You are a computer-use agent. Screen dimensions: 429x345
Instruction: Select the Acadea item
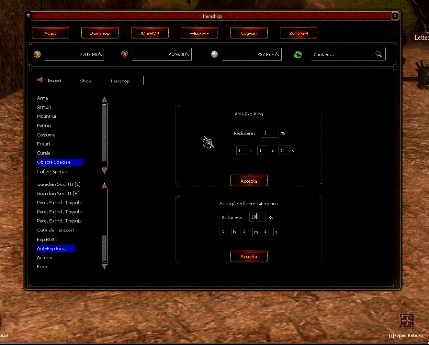45,258
